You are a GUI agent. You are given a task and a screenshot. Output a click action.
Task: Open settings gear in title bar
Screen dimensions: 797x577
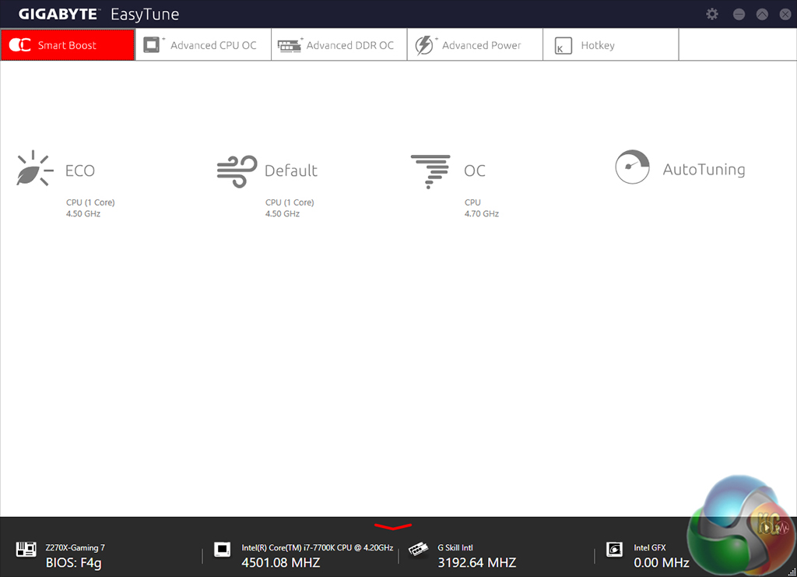point(712,14)
